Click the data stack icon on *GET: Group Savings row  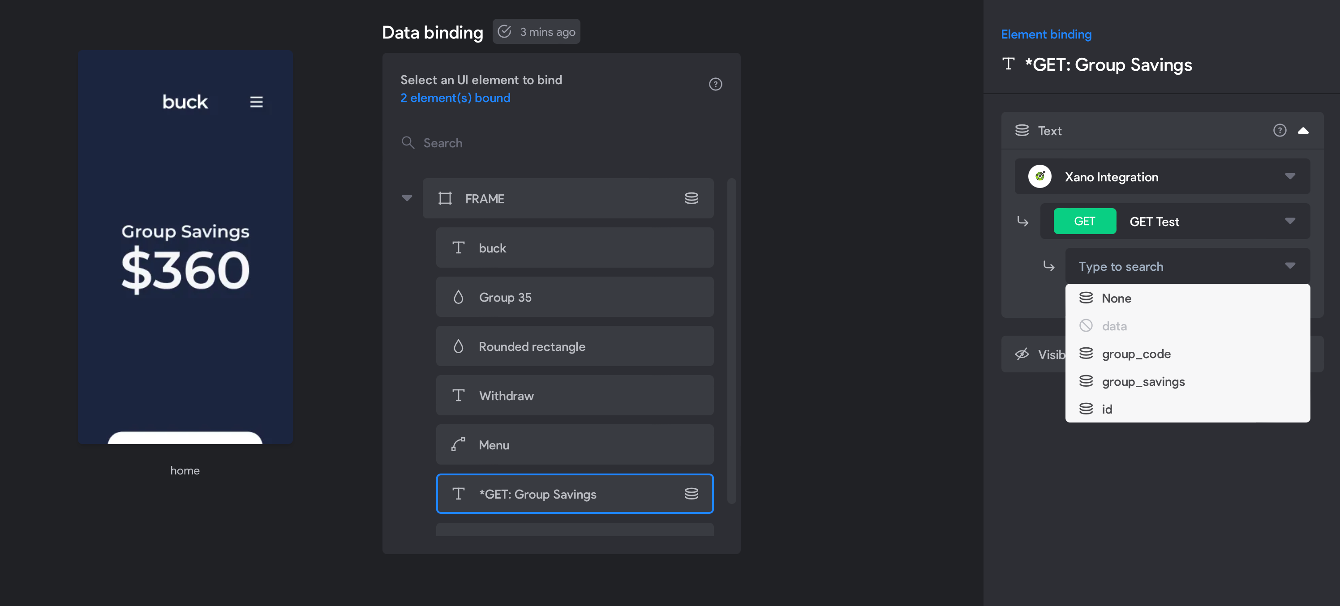(691, 494)
